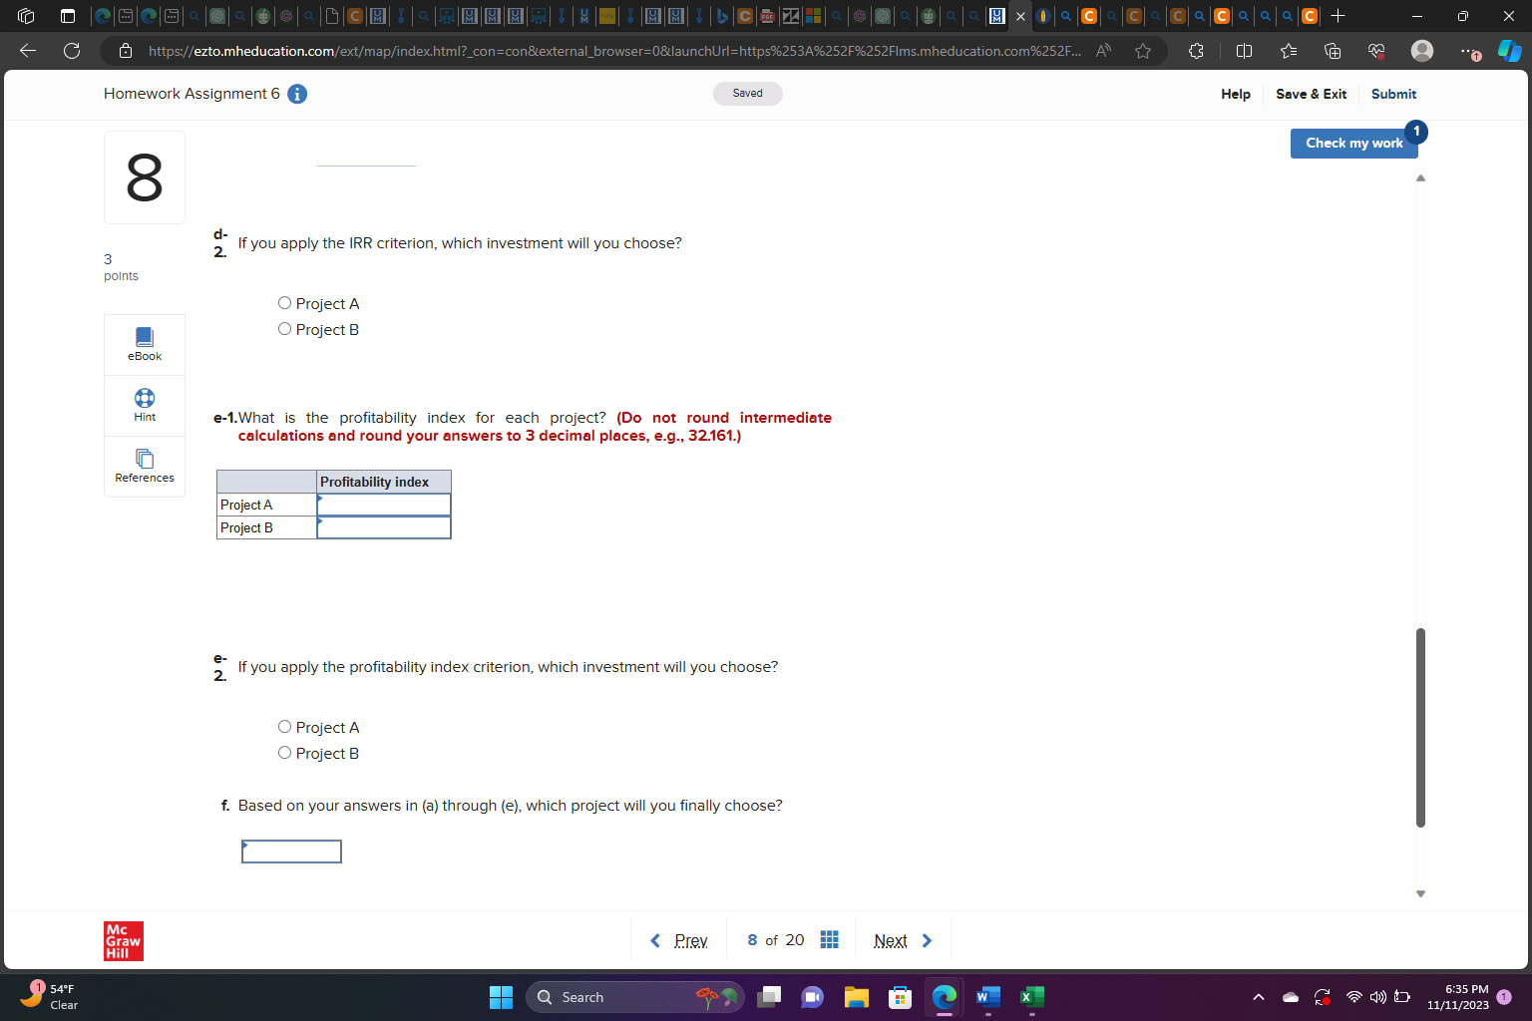Select Project B for profitability index criterion
This screenshot has width=1532, height=1021.
click(x=284, y=752)
